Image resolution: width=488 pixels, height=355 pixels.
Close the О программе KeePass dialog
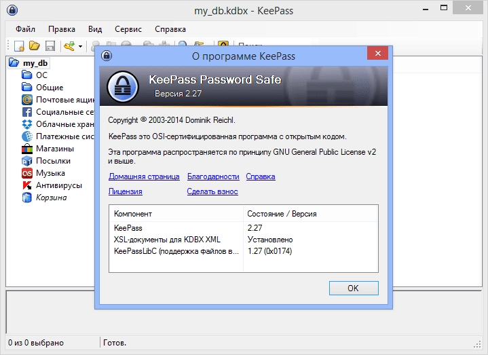coord(377,53)
